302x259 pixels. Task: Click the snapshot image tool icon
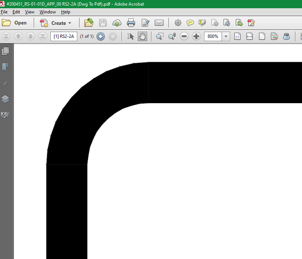pyautogui.click(x=274, y=36)
